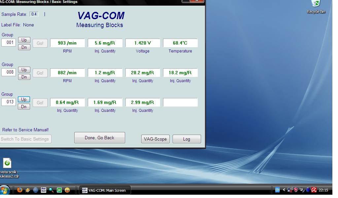Open the blue striped globe Quick Launch icon
This screenshot has height=198, width=338.
[x=36, y=190]
